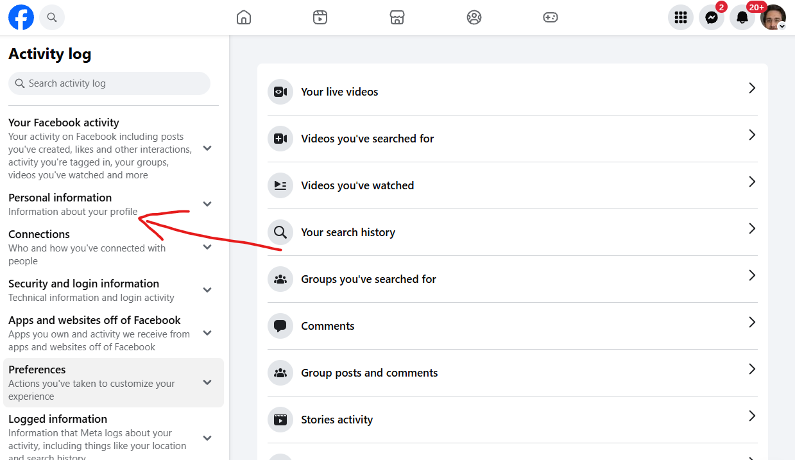
Task: Select Connections category
Action: pyautogui.click(x=114, y=247)
